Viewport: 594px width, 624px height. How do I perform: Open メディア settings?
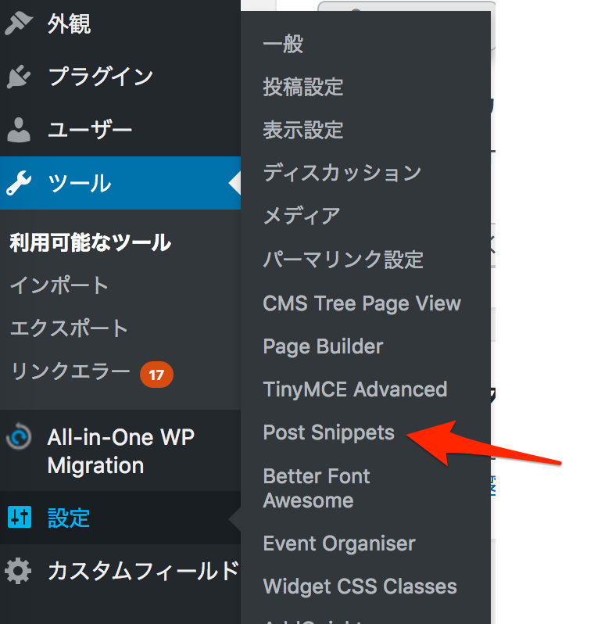tap(302, 216)
